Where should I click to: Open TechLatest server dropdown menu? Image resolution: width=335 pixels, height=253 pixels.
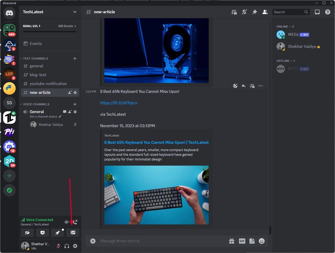(x=50, y=12)
